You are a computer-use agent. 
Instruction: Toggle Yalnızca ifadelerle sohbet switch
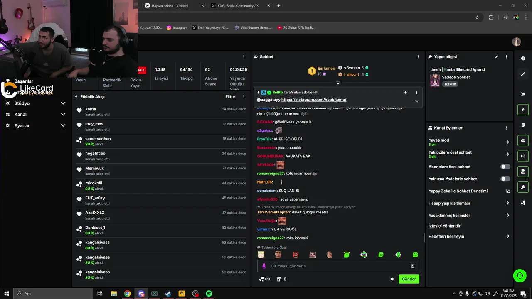pos(505,179)
